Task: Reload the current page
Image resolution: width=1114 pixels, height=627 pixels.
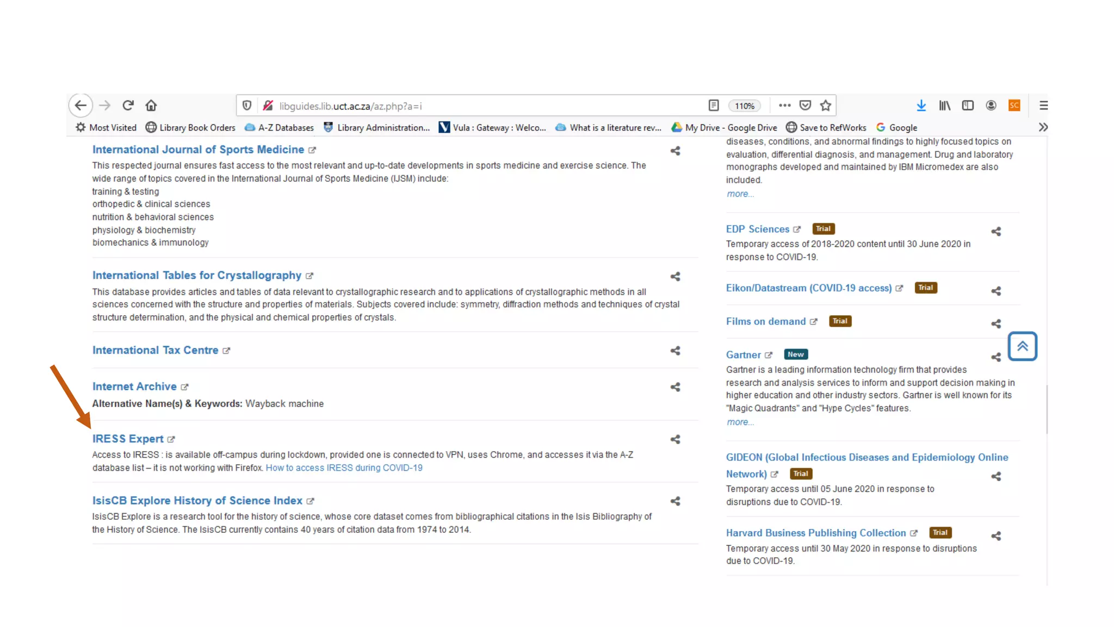Action: pos(128,105)
